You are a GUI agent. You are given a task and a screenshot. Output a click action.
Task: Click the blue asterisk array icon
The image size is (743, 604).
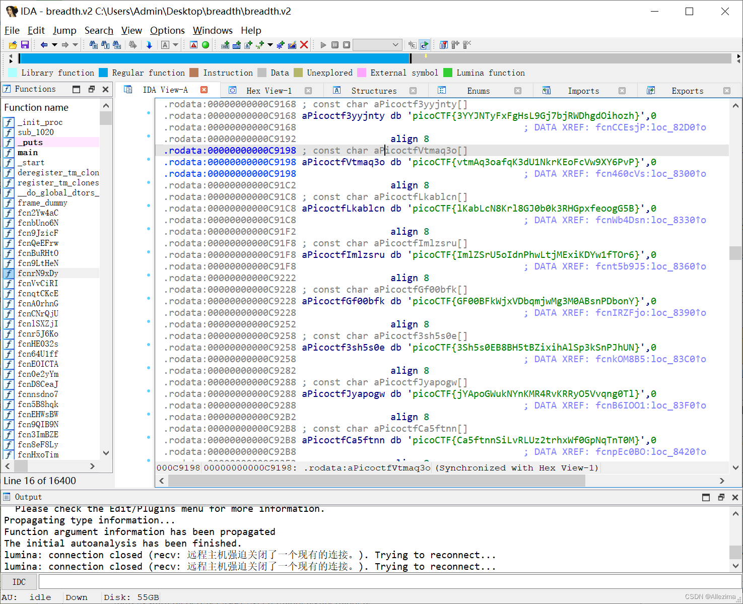click(x=281, y=45)
